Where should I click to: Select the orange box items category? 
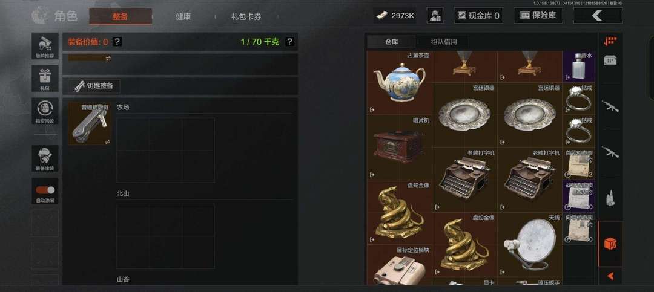click(x=610, y=244)
